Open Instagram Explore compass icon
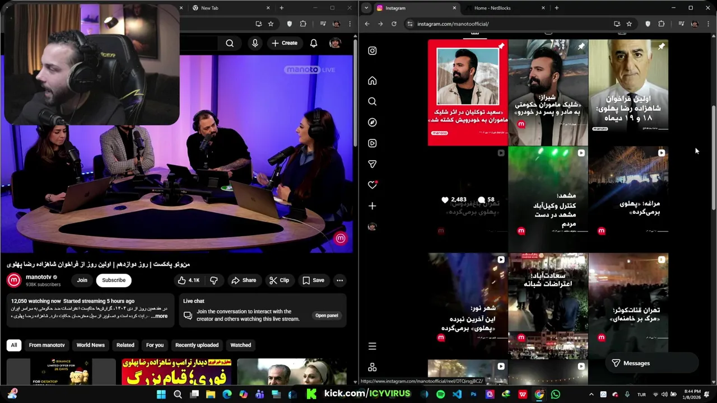This screenshot has width=717, height=403. 373,122
